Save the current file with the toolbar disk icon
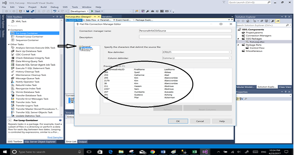The width and height of the screenshot is (295, 155). click(28, 11)
